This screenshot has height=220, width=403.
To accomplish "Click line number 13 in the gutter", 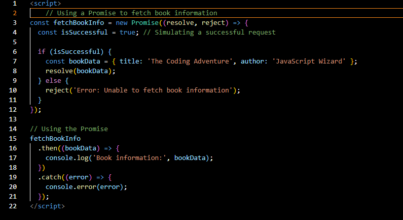I will 13,119.
